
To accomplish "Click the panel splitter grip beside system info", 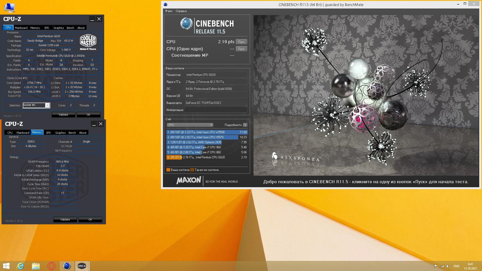I will click(x=252, y=100).
